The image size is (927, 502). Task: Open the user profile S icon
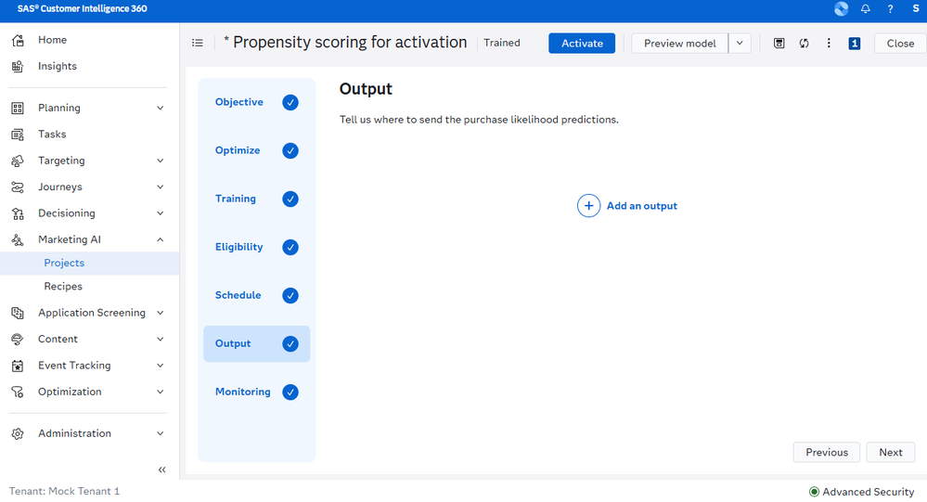click(x=916, y=9)
